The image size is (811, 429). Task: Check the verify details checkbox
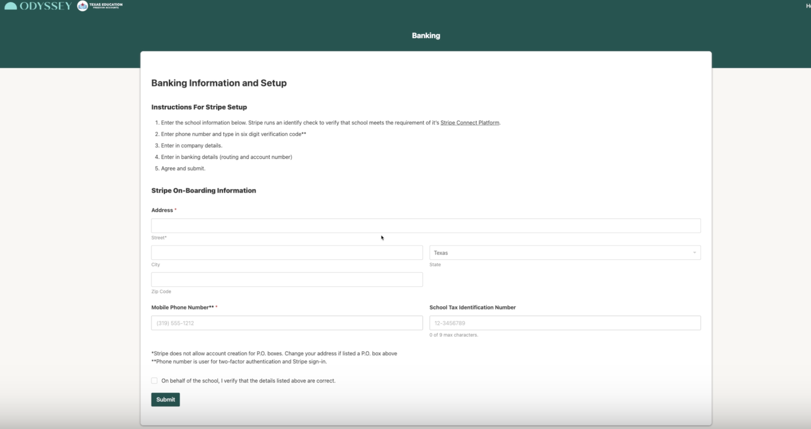154,381
